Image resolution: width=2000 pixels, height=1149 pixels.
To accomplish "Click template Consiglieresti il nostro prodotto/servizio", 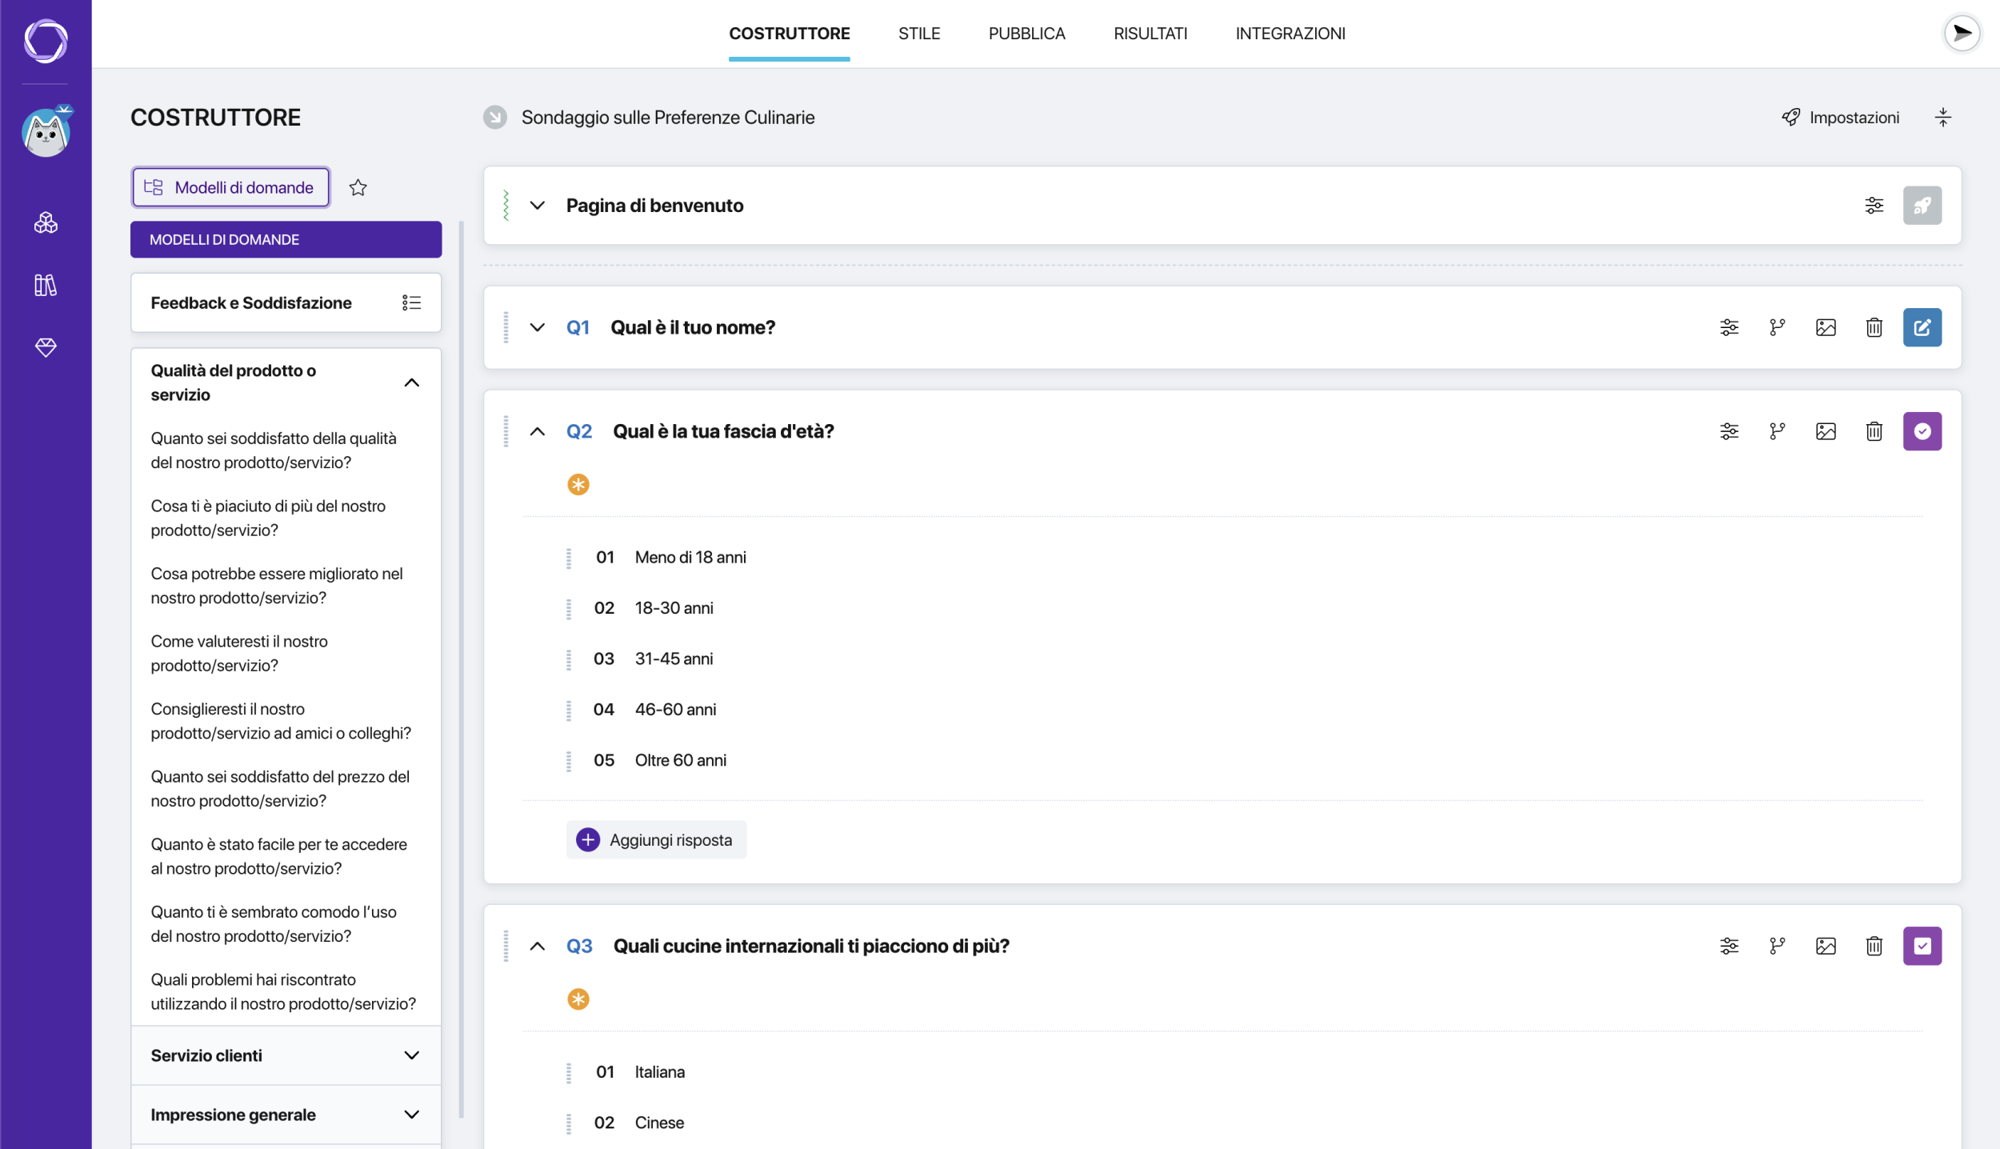I will coord(281,721).
